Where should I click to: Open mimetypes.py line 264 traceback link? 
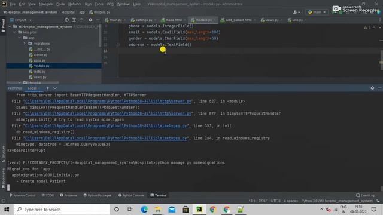pyautogui.click(x=106, y=138)
